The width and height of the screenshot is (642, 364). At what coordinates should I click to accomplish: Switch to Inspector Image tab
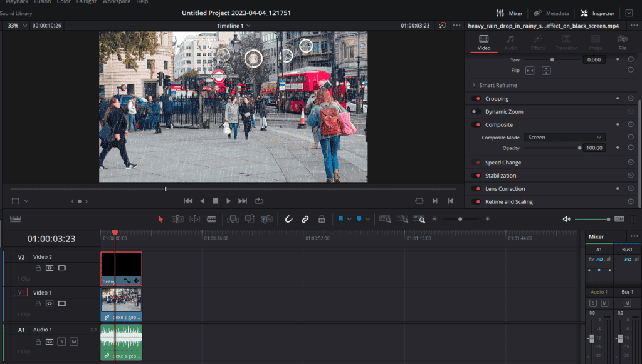(x=595, y=43)
